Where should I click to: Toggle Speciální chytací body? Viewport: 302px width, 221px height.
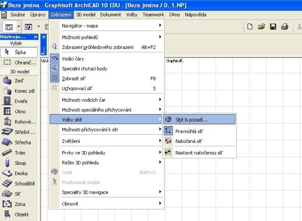[107, 68]
